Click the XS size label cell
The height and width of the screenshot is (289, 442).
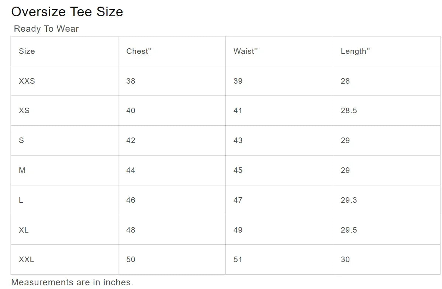pyautogui.click(x=24, y=111)
